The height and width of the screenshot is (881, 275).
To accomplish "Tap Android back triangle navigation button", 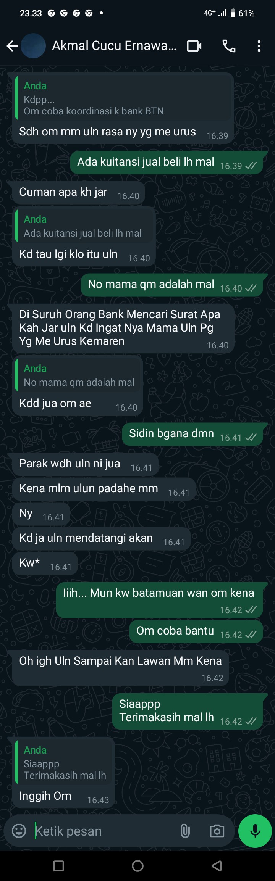I will point(217,866).
